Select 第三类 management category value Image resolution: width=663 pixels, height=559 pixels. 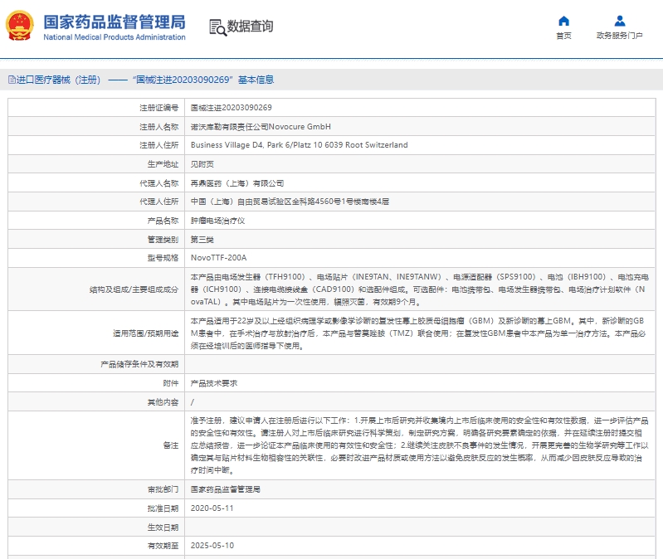pyautogui.click(x=202, y=240)
